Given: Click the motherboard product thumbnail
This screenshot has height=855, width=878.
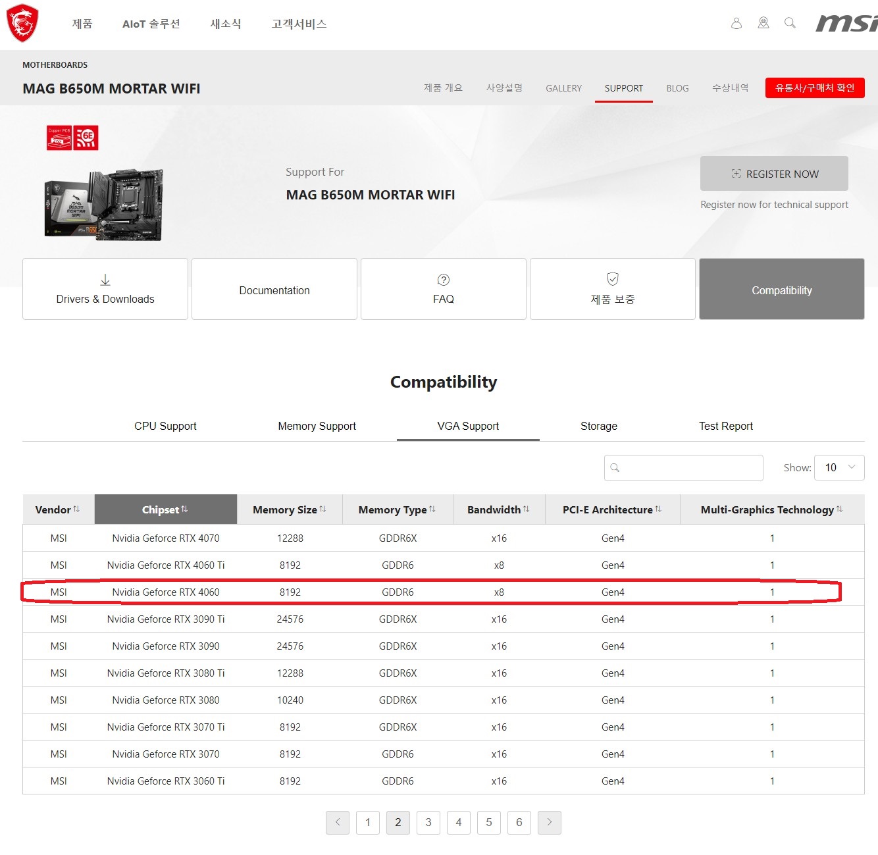Looking at the screenshot, I should click(104, 205).
